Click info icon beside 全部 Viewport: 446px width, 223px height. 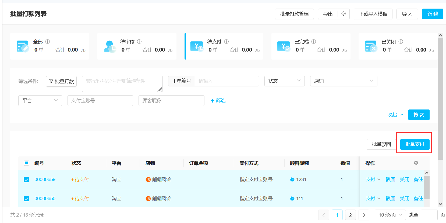(x=48, y=42)
